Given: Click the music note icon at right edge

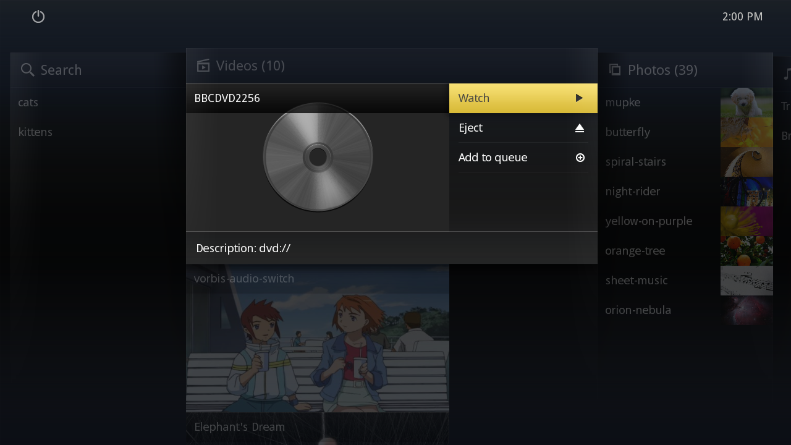Looking at the screenshot, I should [787, 73].
